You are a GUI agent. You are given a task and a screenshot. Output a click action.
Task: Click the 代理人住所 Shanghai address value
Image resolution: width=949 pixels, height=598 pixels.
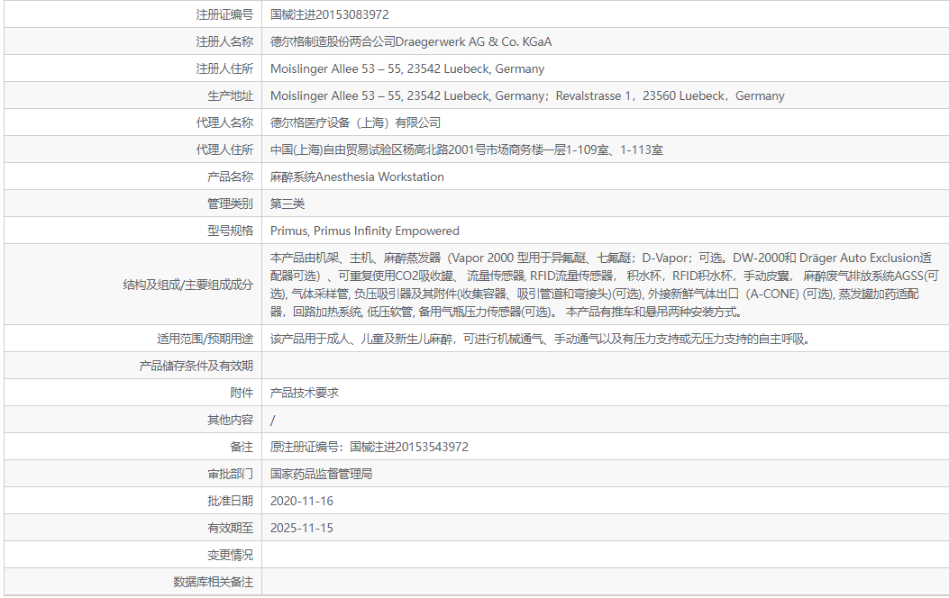(467, 150)
